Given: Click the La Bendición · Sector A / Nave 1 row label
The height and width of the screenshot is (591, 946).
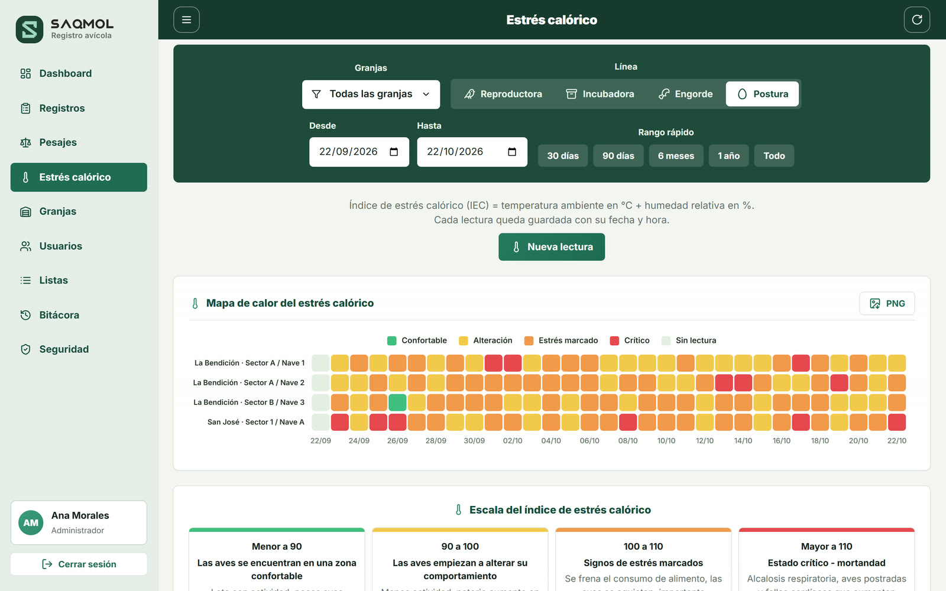Looking at the screenshot, I should tap(250, 363).
